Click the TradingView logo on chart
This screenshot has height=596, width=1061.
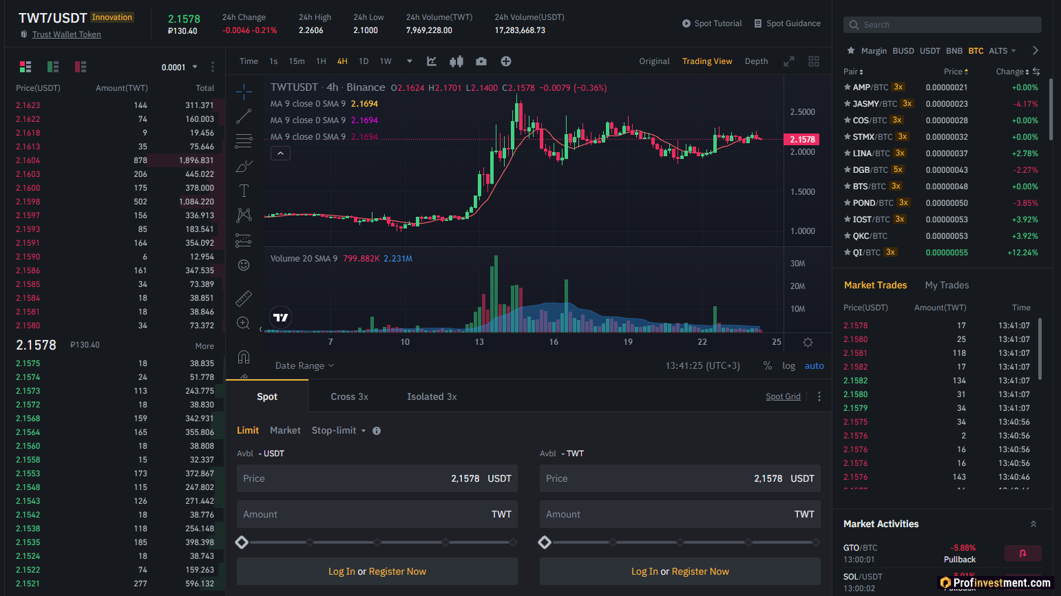281,317
